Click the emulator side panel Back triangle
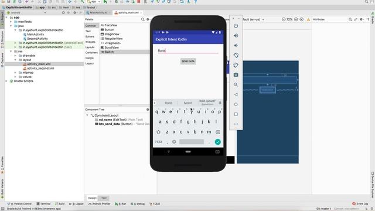375x211 pixels. pos(236,94)
